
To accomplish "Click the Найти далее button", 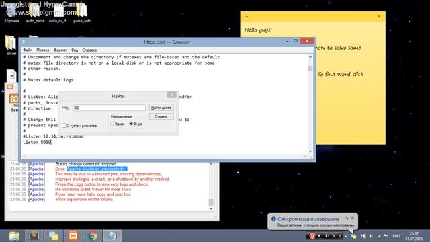I will tap(161, 108).
